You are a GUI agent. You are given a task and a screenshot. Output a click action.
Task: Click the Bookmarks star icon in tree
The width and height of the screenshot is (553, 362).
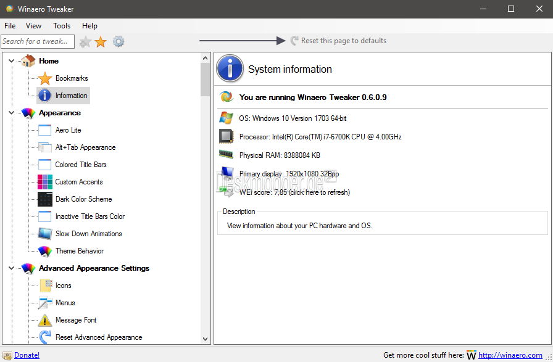coord(45,78)
